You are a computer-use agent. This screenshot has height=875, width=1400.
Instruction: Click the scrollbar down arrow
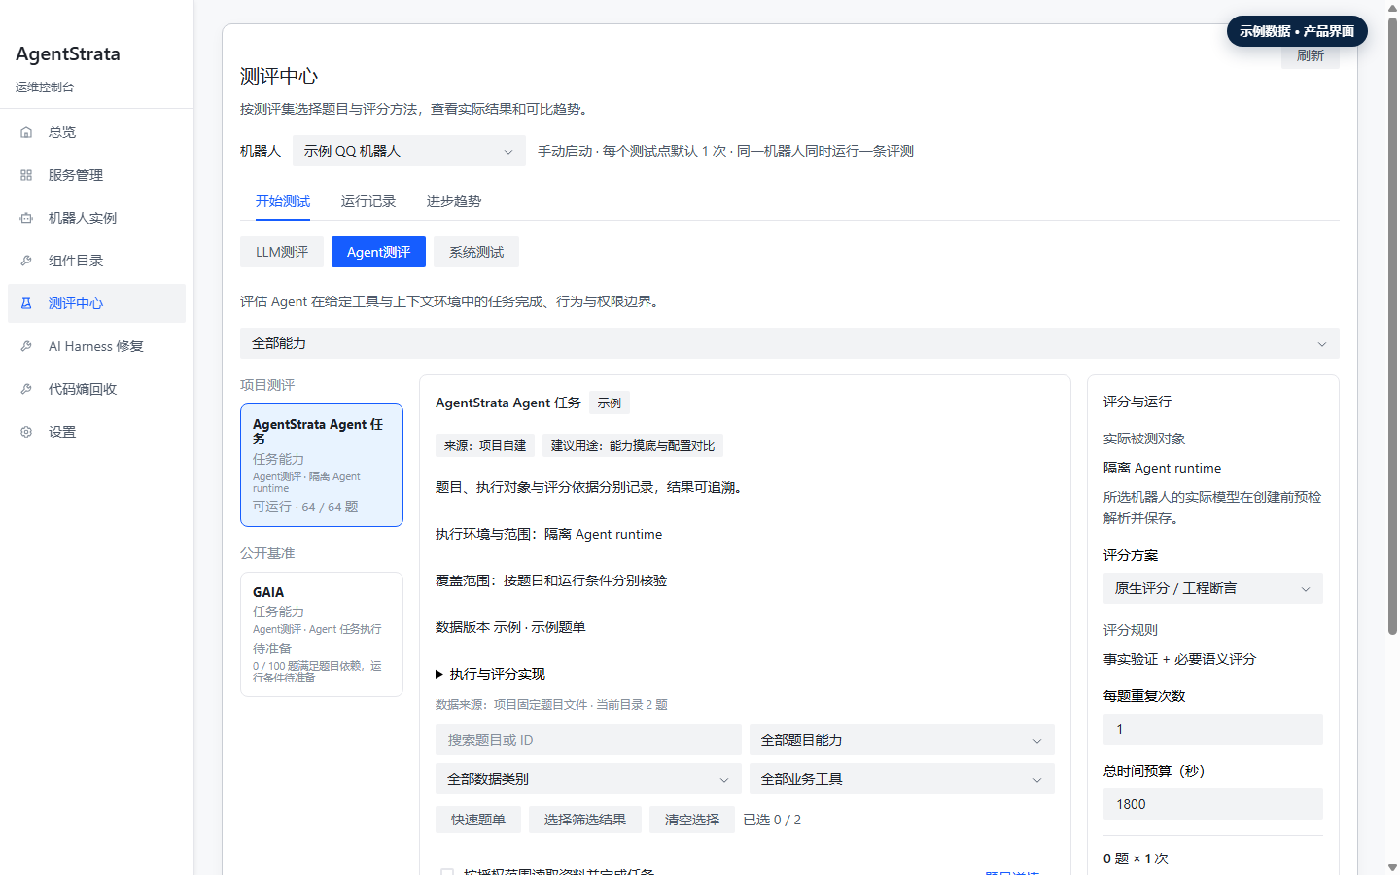tap(1392, 867)
